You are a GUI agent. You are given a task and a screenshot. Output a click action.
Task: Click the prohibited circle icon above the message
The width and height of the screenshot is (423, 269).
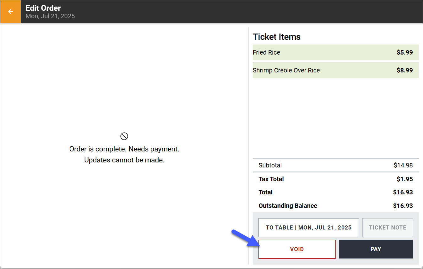[124, 136]
